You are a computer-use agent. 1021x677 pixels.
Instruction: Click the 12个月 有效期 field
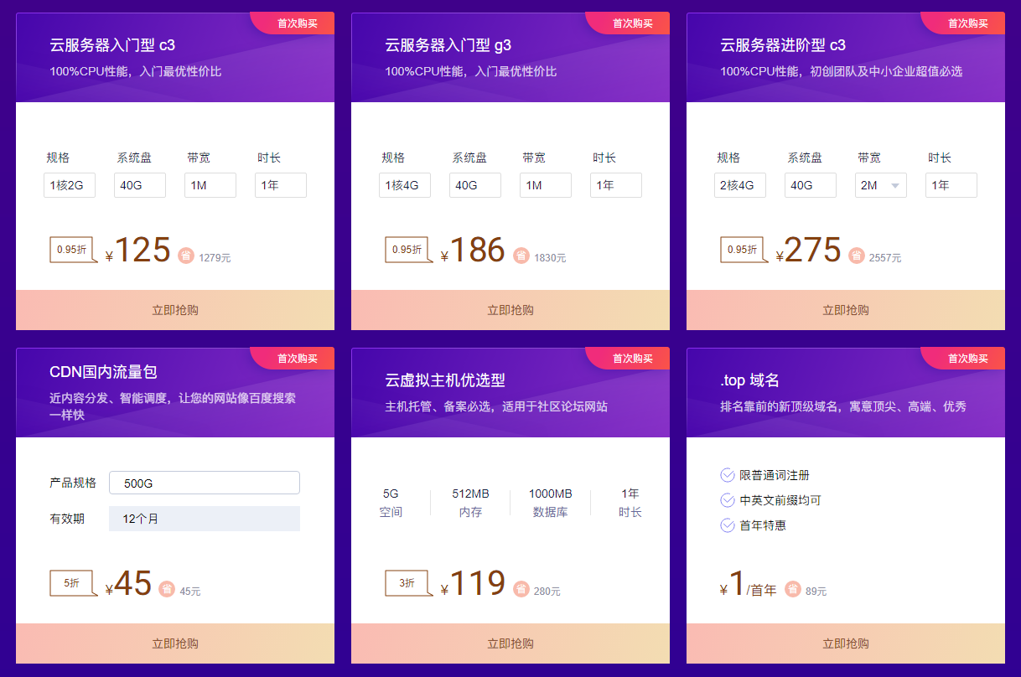204,519
